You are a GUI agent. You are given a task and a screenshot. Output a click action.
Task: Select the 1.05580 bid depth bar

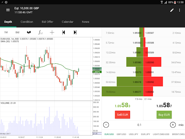point(135,62)
